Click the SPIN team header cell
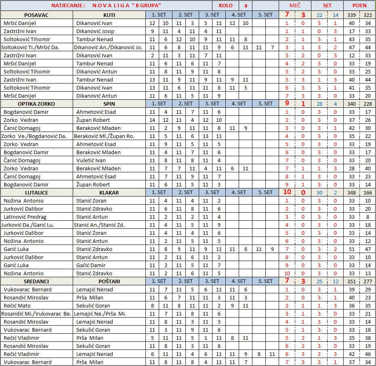The width and height of the screenshot is (376, 366). 109,104
